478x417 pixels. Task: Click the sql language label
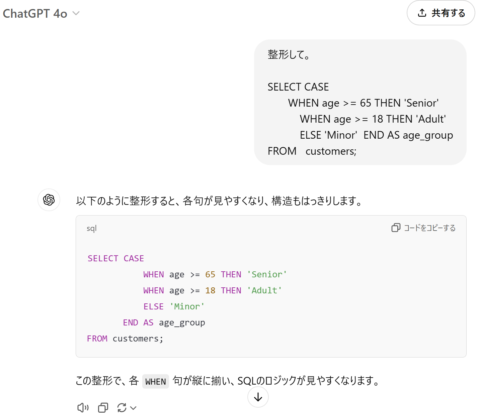click(91, 229)
